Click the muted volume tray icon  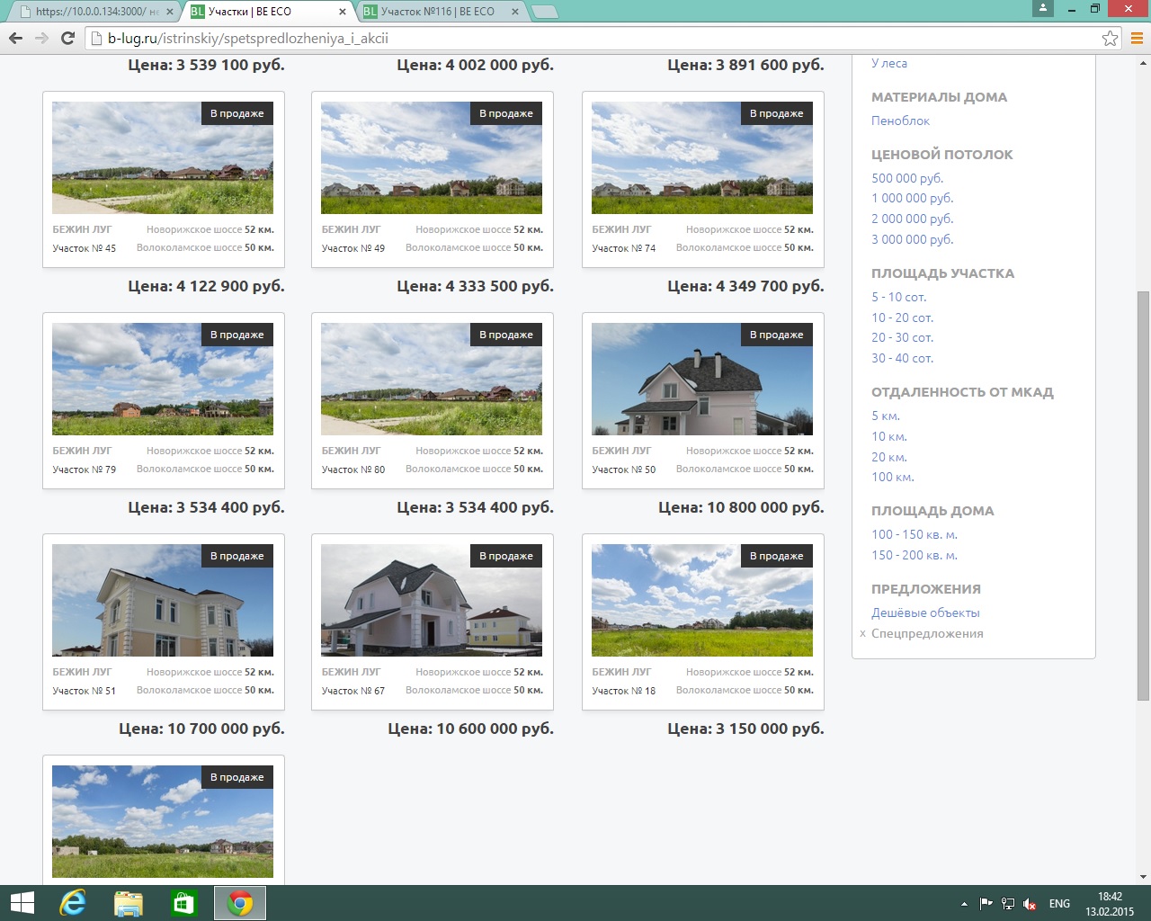[1030, 904]
